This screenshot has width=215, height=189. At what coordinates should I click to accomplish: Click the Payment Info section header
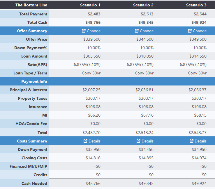[34, 81]
